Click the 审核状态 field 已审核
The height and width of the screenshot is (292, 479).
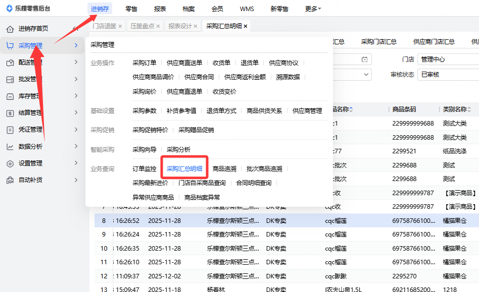click(x=448, y=75)
